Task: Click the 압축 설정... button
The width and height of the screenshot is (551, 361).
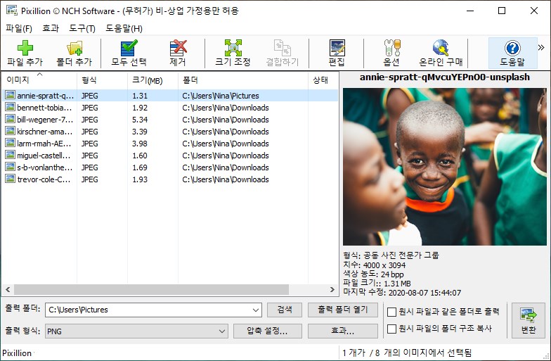Action: (267, 331)
